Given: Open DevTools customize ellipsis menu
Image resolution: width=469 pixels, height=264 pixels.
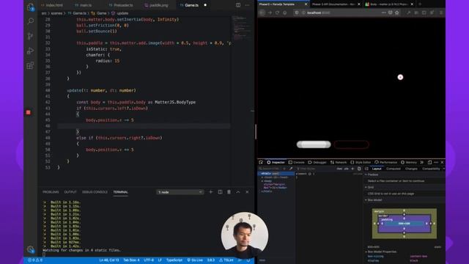Looking at the screenshot, I should pos(436,162).
